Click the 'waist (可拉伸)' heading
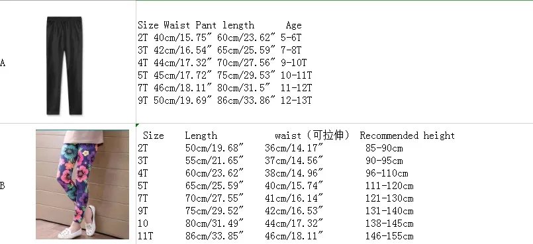 tap(312, 136)
